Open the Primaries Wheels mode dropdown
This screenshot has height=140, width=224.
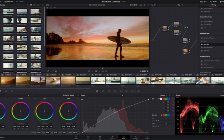click(69, 95)
